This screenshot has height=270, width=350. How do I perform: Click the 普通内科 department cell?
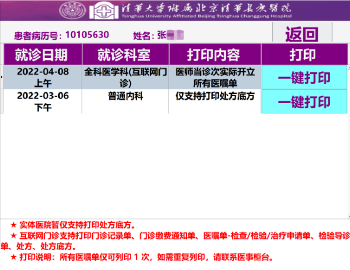point(125,96)
